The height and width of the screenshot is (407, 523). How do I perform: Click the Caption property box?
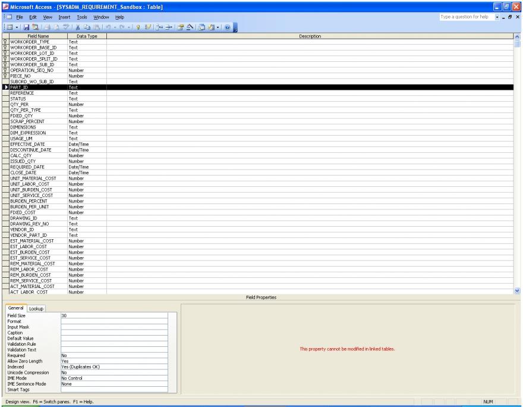(114, 332)
